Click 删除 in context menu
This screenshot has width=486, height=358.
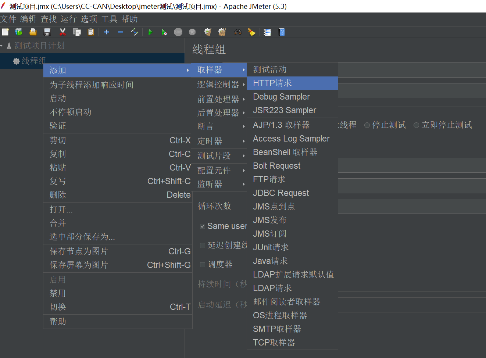117,195
